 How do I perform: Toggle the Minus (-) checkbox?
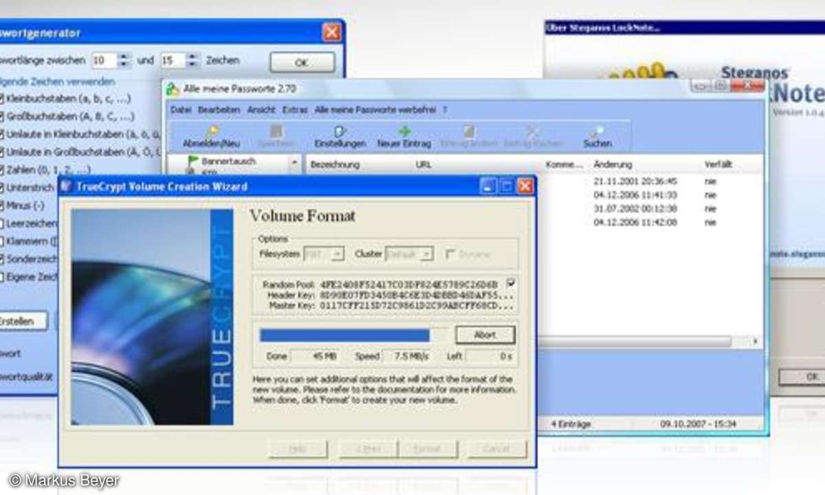pos(3,206)
